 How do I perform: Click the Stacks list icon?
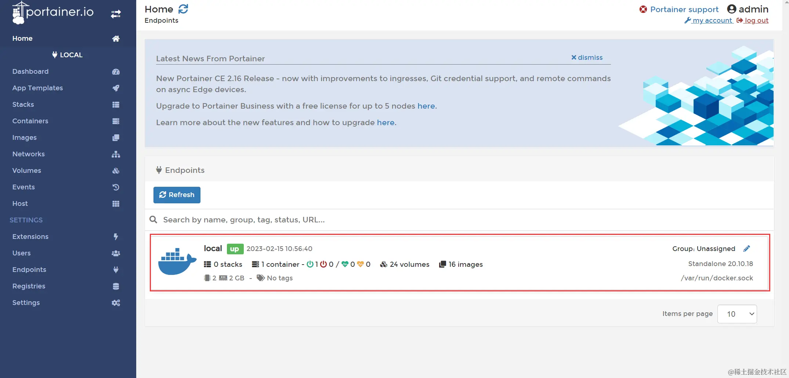point(116,105)
